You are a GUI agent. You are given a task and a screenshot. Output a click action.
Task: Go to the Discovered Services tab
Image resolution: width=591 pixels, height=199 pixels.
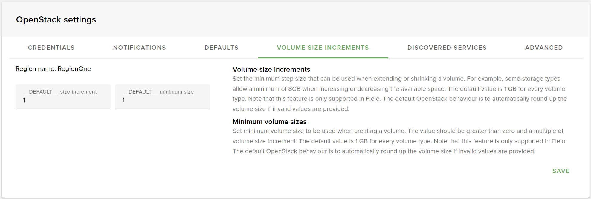point(447,48)
